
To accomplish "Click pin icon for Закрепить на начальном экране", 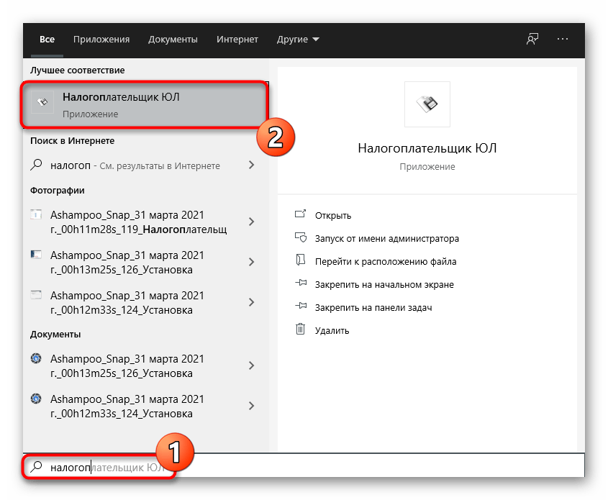I will point(301,284).
